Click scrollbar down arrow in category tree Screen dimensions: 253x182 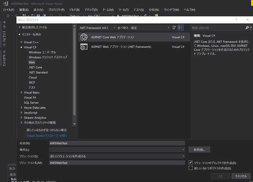tap(74, 124)
